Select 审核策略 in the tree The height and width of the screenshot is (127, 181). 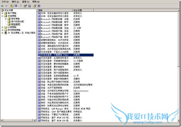click(x=15, y=19)
